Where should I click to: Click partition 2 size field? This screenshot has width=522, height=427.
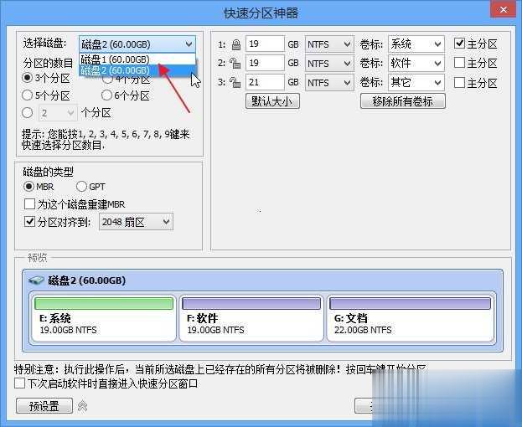(x=265, y=63)
